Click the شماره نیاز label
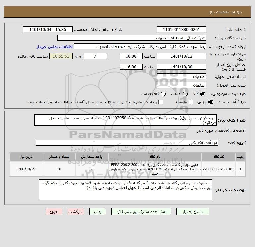This screenshot has height=247, width=255. (236, 30)
